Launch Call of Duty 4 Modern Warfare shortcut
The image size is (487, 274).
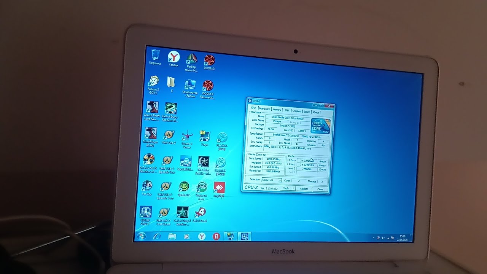tap(182, 216)
